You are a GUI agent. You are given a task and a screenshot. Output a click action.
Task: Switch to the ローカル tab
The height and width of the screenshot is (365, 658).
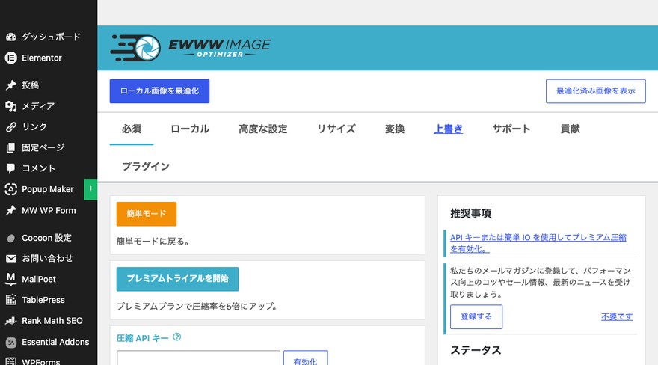pos(190,129)
